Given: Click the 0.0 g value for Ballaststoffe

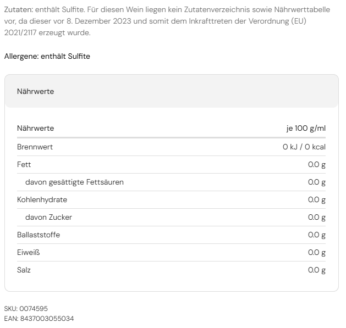Looking at the screenshot, I should [316, 235].
